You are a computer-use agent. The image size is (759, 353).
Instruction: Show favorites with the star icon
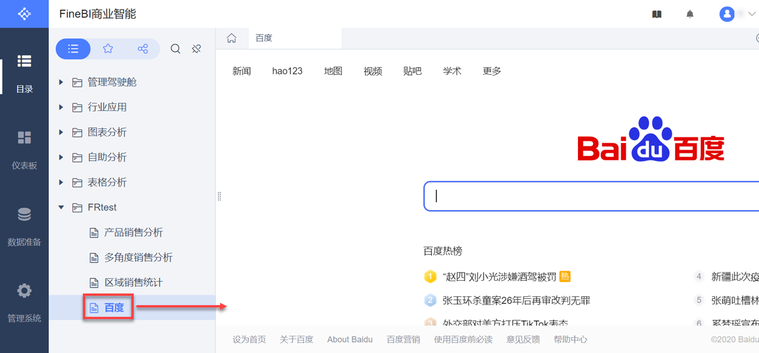[108, 49]
